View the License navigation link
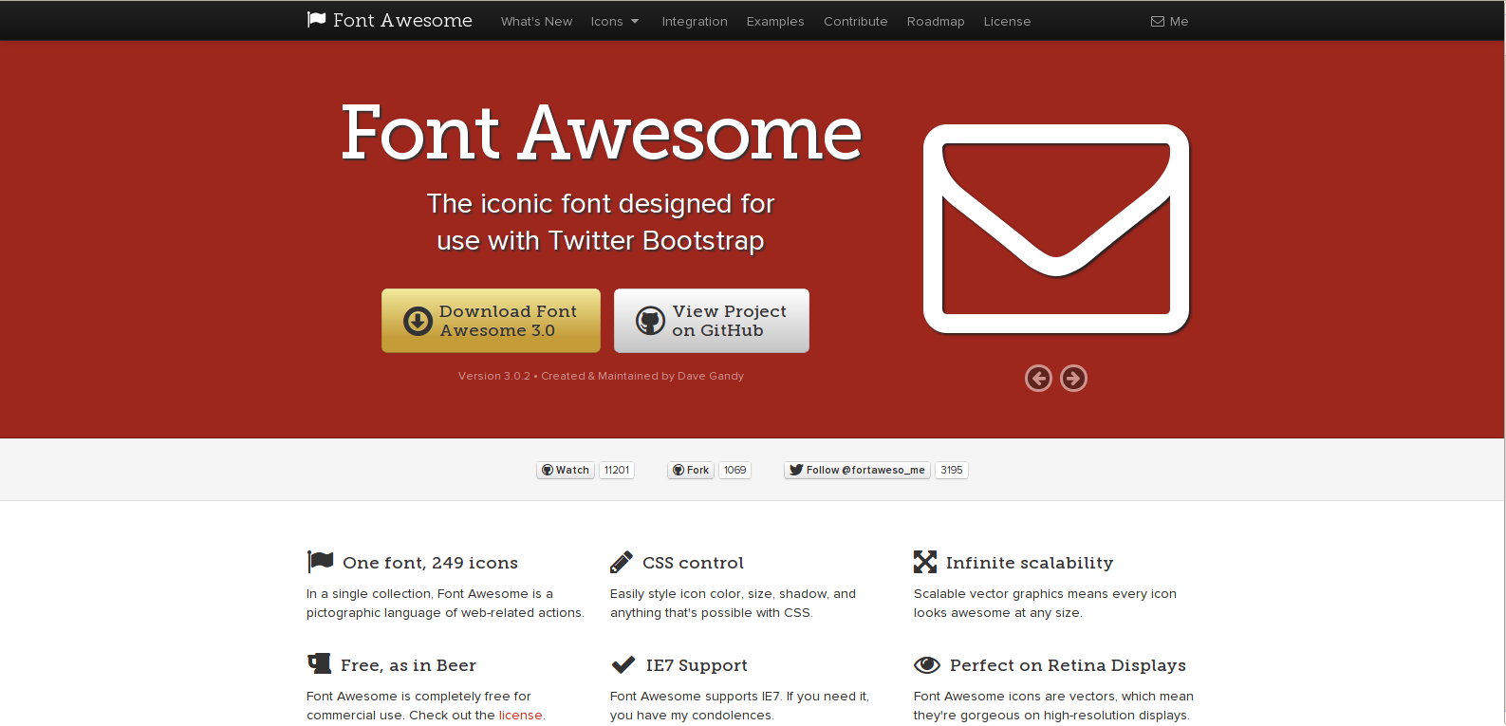The width and height of the screenshot is (1506, 726). click(1007, 21)
